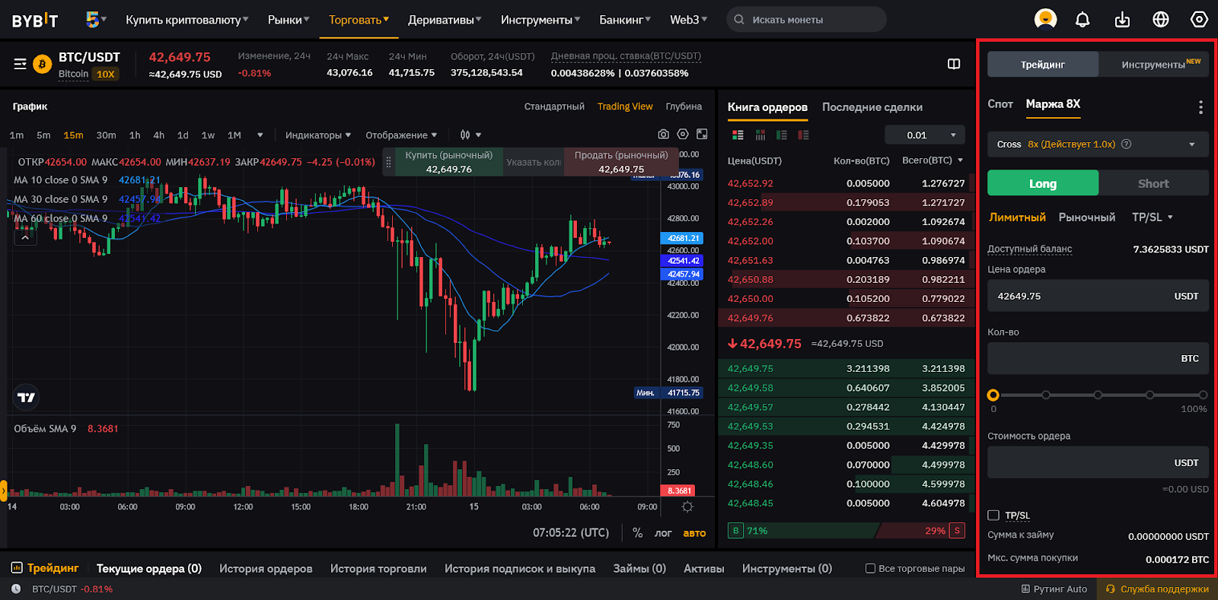The width and height of the screenshot is (1218, 600).
Task: Click the orange Bitcoin coin icon
Action: pyautogui.click(x=42, y=64)
